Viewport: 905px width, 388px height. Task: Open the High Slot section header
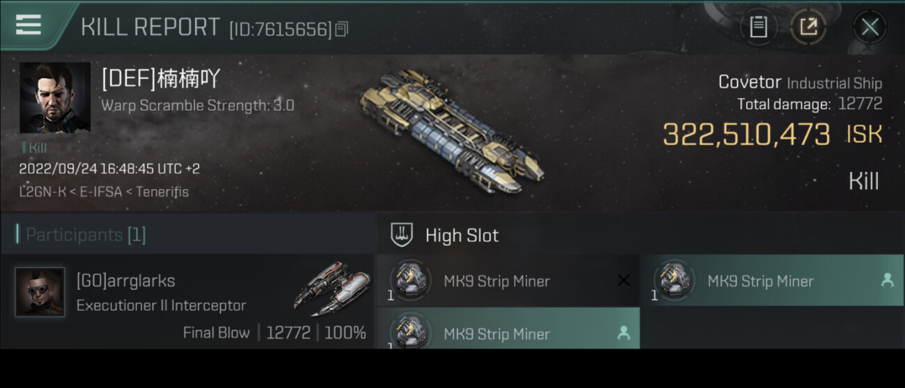point(641,235)
